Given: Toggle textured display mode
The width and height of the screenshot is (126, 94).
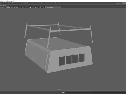Looking at the screenshot, I should click(13, 7).
